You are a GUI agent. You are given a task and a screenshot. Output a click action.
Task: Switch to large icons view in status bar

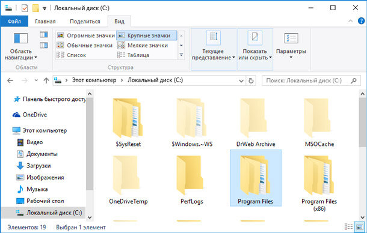pos(360,226)
